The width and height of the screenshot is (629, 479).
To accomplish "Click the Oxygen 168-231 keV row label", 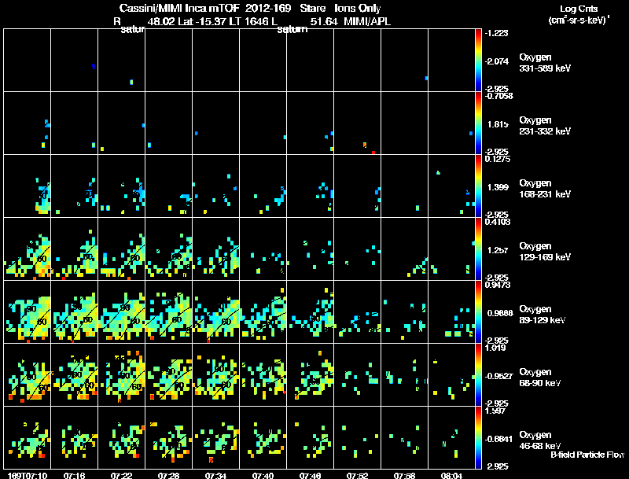I will [545, 189].
